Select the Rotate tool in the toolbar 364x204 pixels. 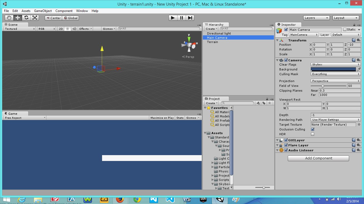26,18
